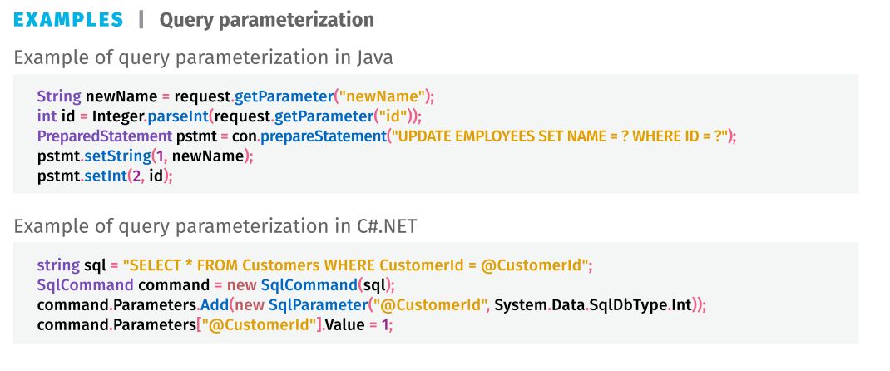Screen dimensions: 890x371
Task: Click the parseInt method name
Action: 170,116
